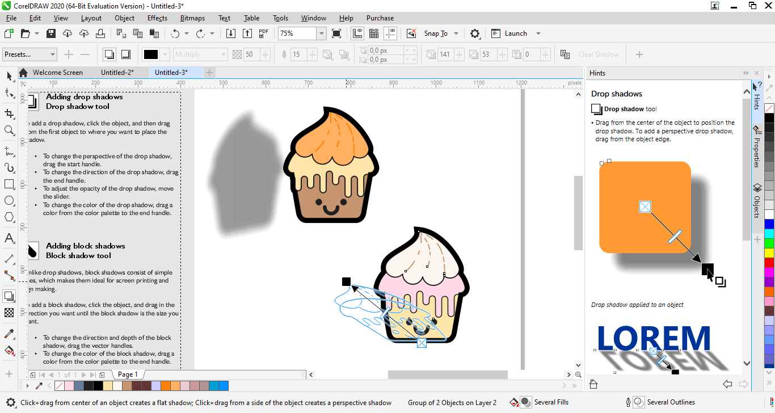Choose the Rectangle tool
The height and width of the screenshot is (413, 775).
pyautogui.click(x=9, y=184)
